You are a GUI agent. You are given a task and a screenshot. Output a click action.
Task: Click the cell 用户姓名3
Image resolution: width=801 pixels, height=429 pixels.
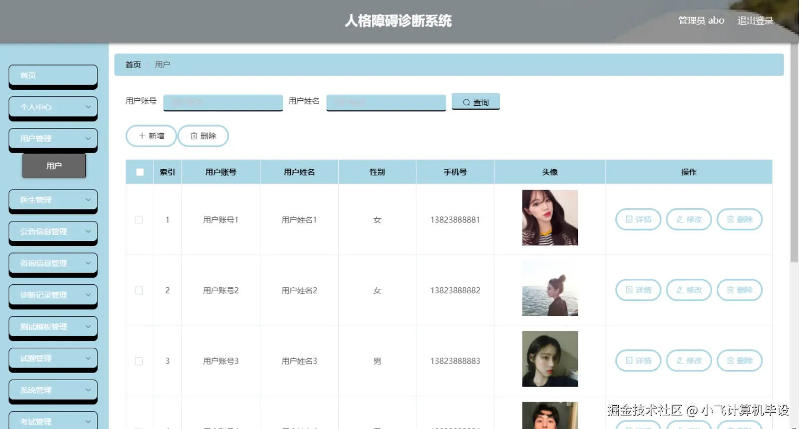tap(299, 361)
